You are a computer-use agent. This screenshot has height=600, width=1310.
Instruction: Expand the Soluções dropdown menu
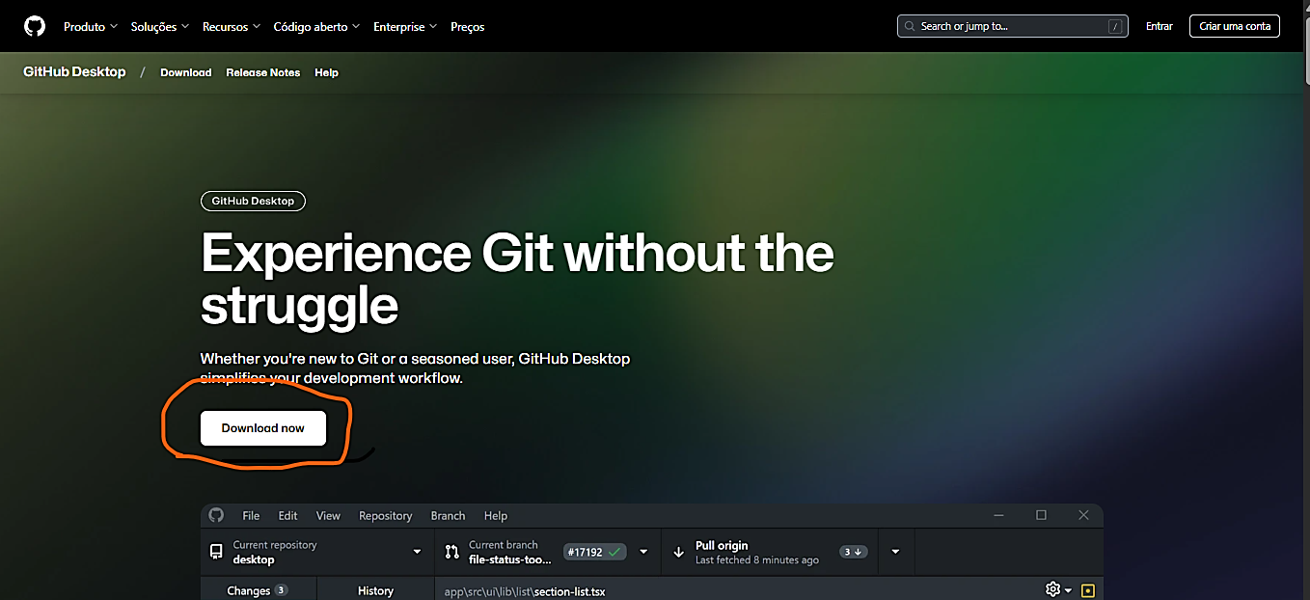click(x=159, y=27)
